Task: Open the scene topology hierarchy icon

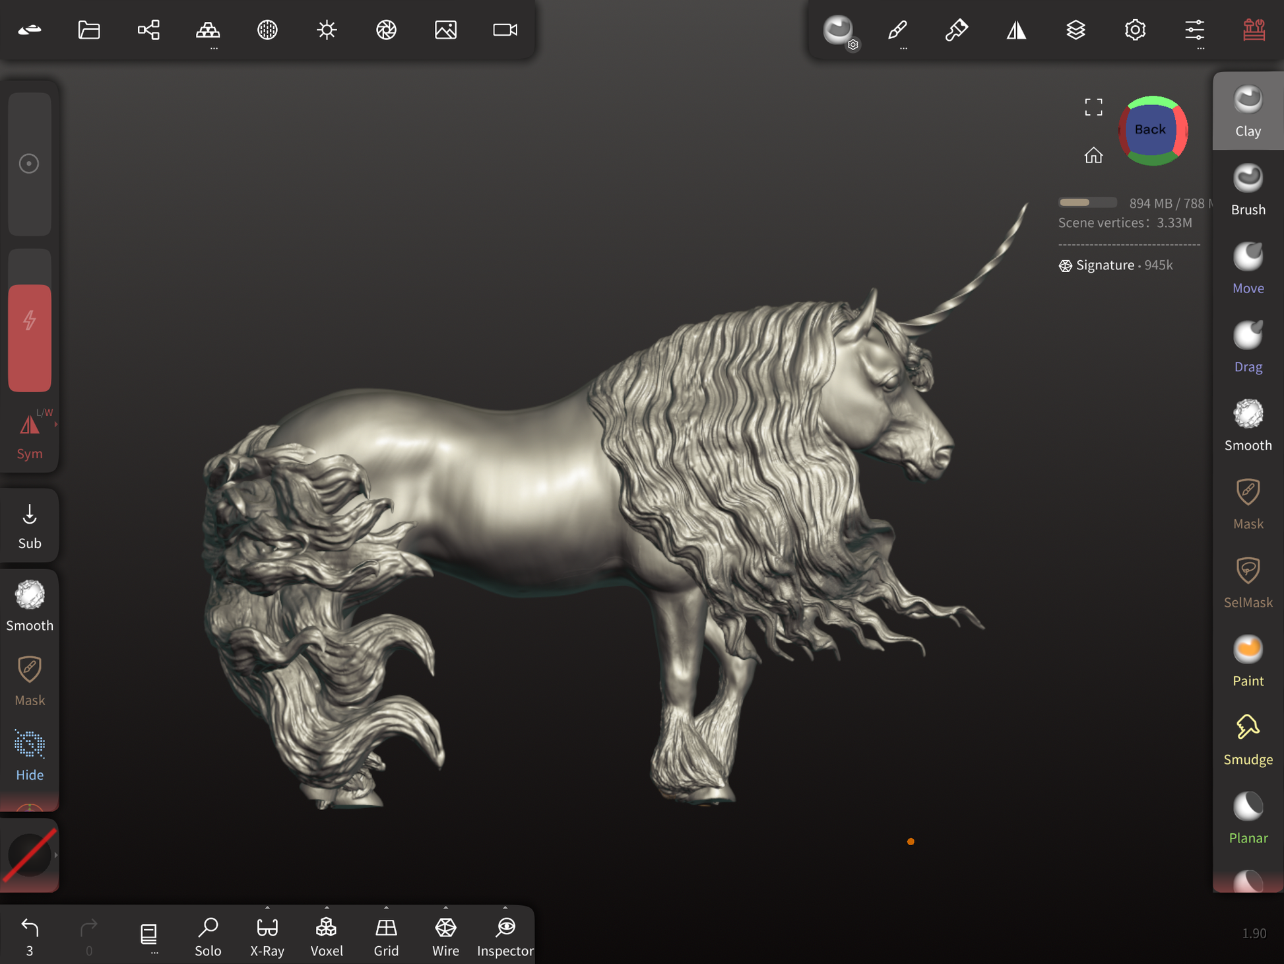Action: coord(148,30)
